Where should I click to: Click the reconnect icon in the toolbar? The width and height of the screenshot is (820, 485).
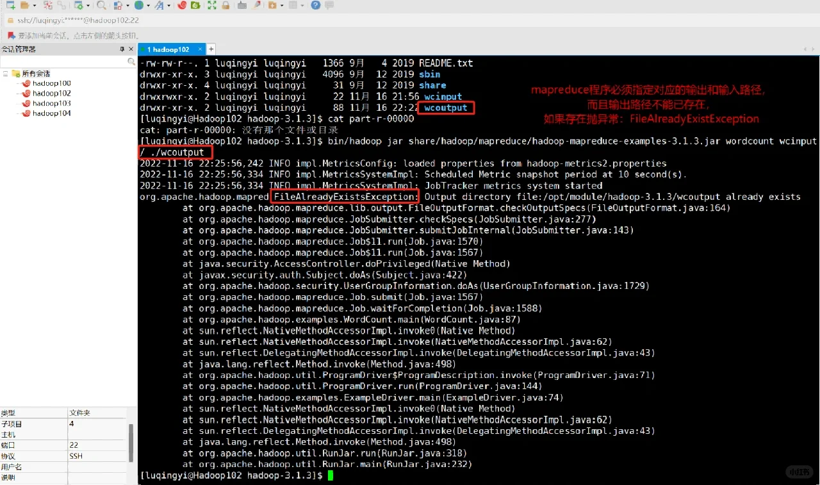tap(48, 5)
